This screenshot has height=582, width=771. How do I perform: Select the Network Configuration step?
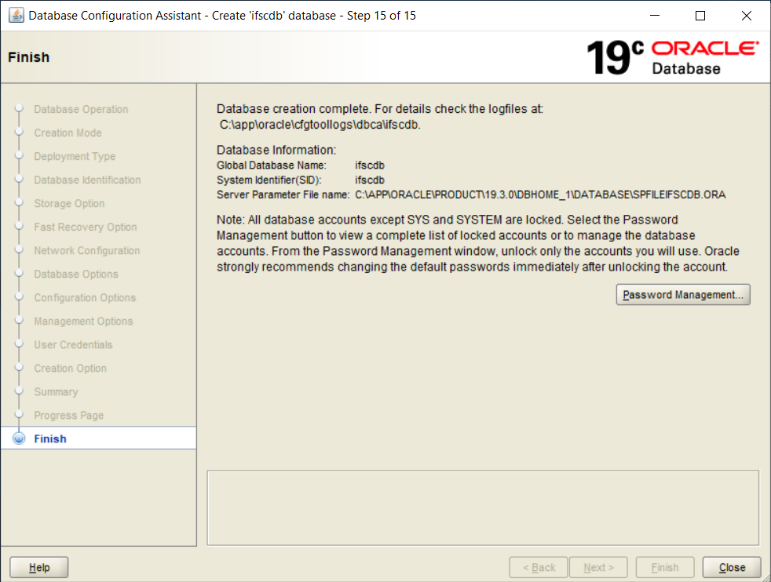86,251
